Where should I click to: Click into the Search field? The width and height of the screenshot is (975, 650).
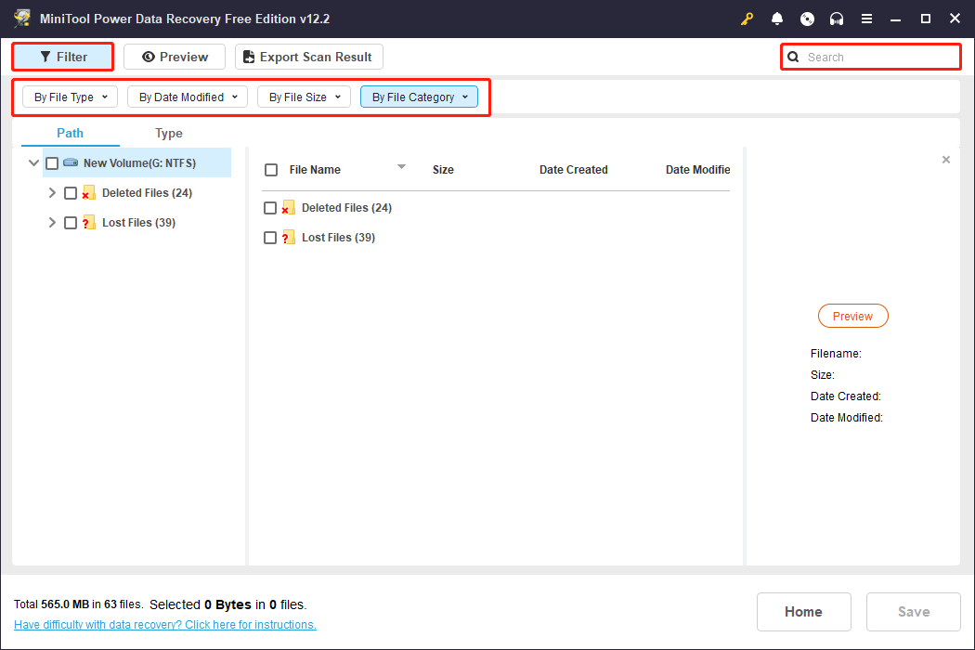click(871, 58)
